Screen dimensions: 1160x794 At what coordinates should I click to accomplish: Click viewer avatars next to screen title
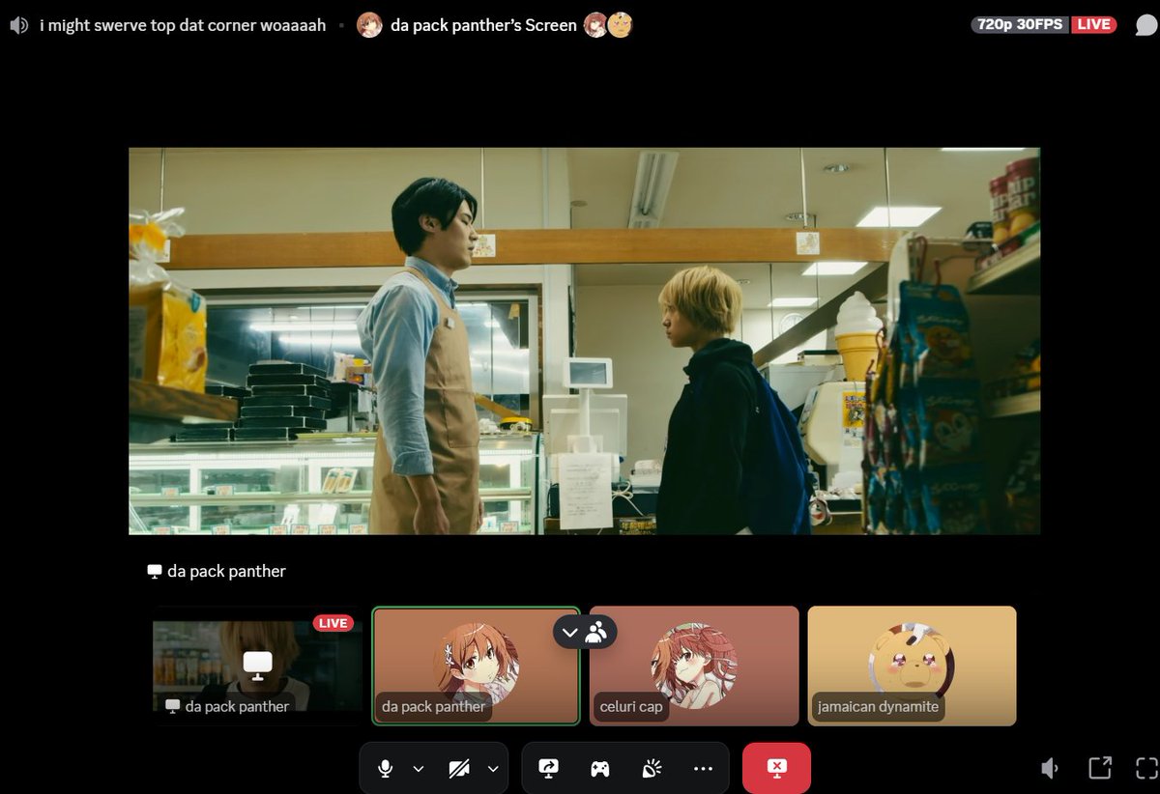[x=608, y=25]
